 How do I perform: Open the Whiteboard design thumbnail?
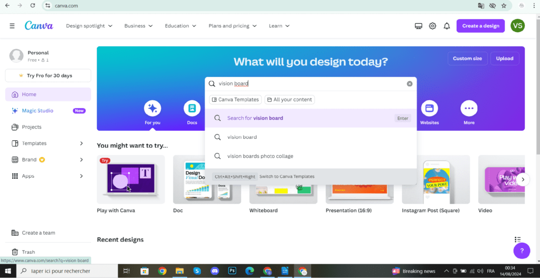283,194
